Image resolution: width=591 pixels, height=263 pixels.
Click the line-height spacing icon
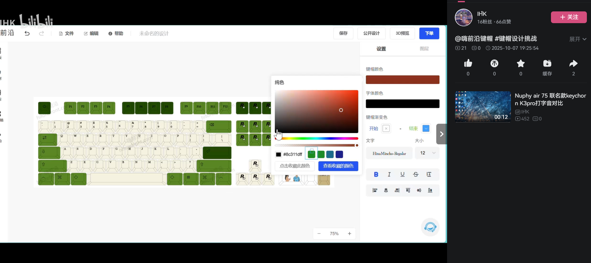point(429,174)
